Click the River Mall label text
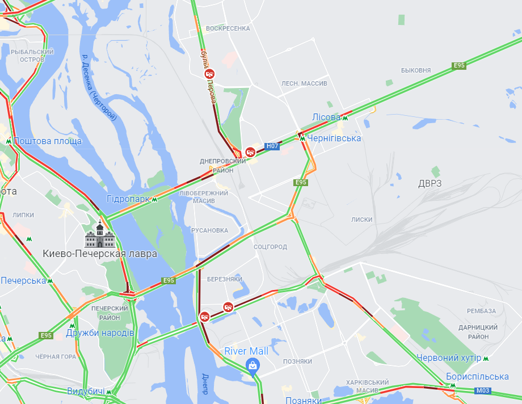This screenshot has height=404, width=522. click(246, 351)
